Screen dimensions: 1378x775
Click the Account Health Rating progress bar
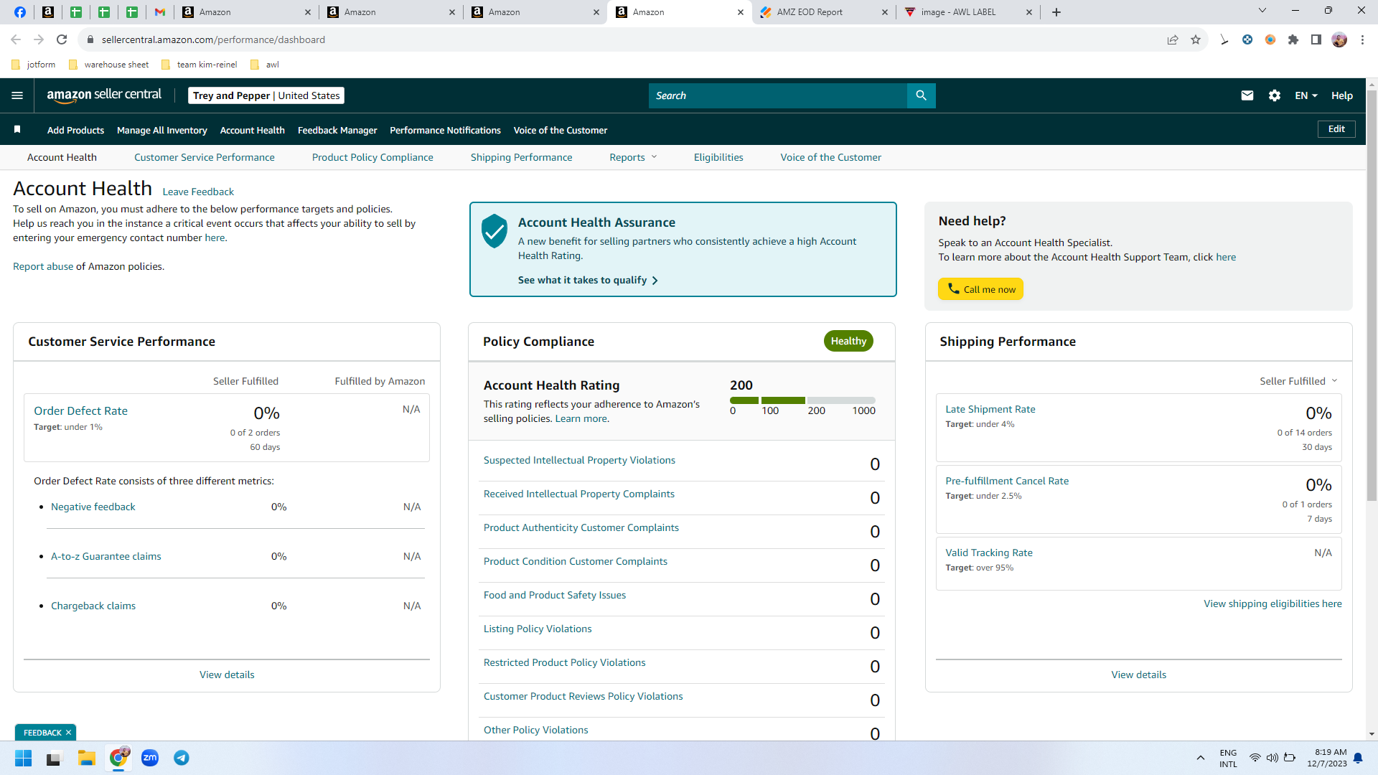point(802,400)
